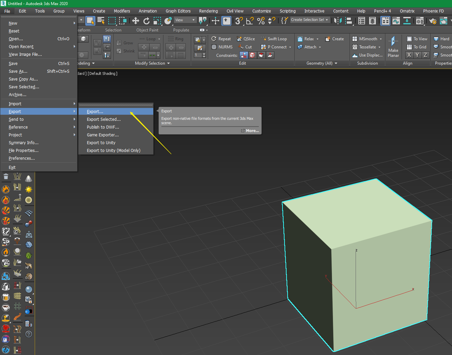Open Select by Name list tool
Screen dimensions: 452x355
click(101, 21)
